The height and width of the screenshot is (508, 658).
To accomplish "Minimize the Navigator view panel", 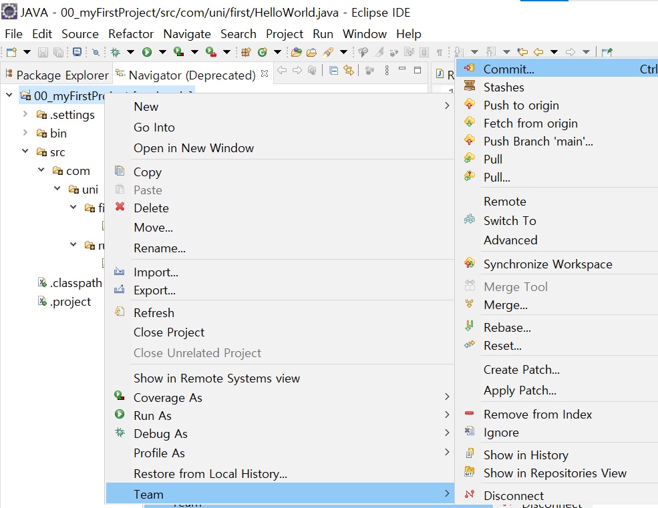I will [402, 68].
